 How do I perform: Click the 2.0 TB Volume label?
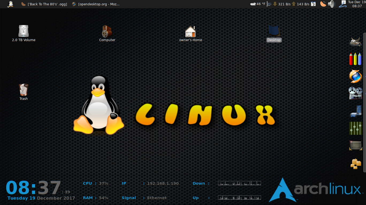pos(24,40)
